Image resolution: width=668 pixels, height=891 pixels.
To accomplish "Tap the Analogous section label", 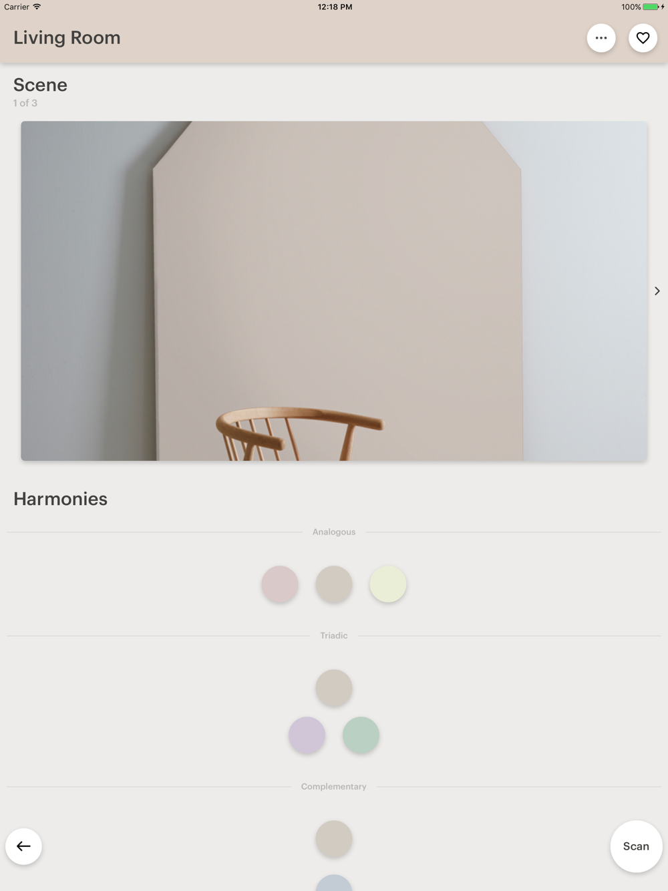I will [334, 532].
